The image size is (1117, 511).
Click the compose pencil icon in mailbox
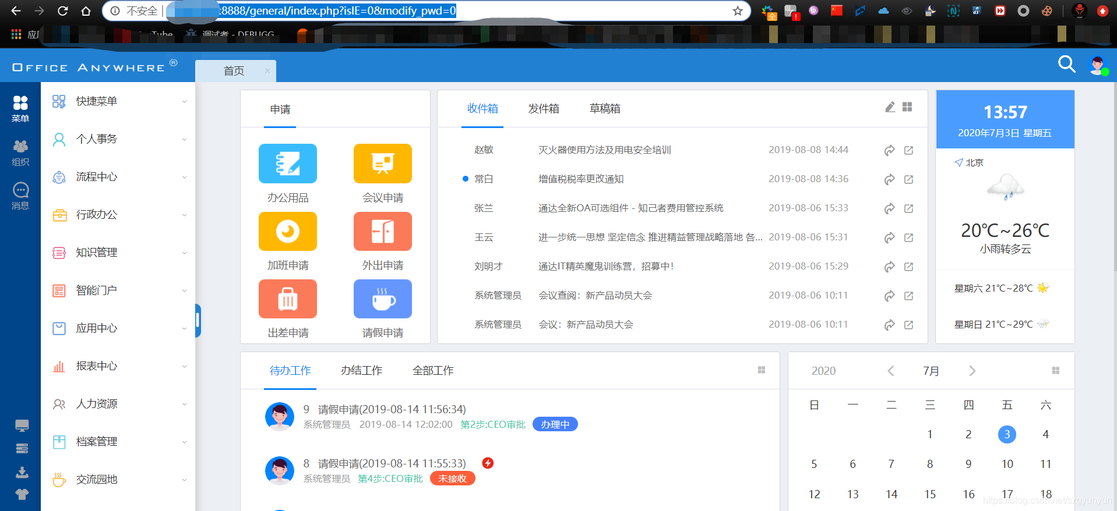point(890,107)
